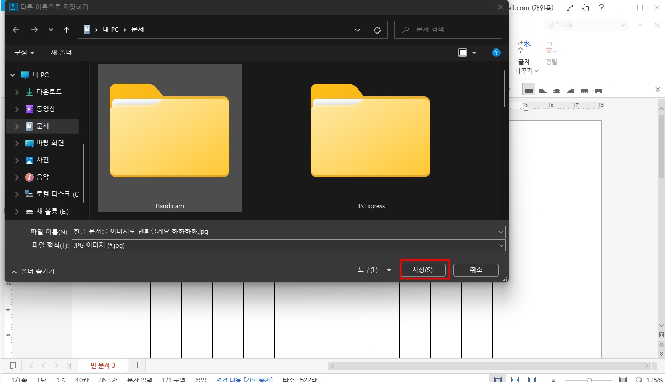
Task: Change the view using the view layout icon
Action: 463,53
